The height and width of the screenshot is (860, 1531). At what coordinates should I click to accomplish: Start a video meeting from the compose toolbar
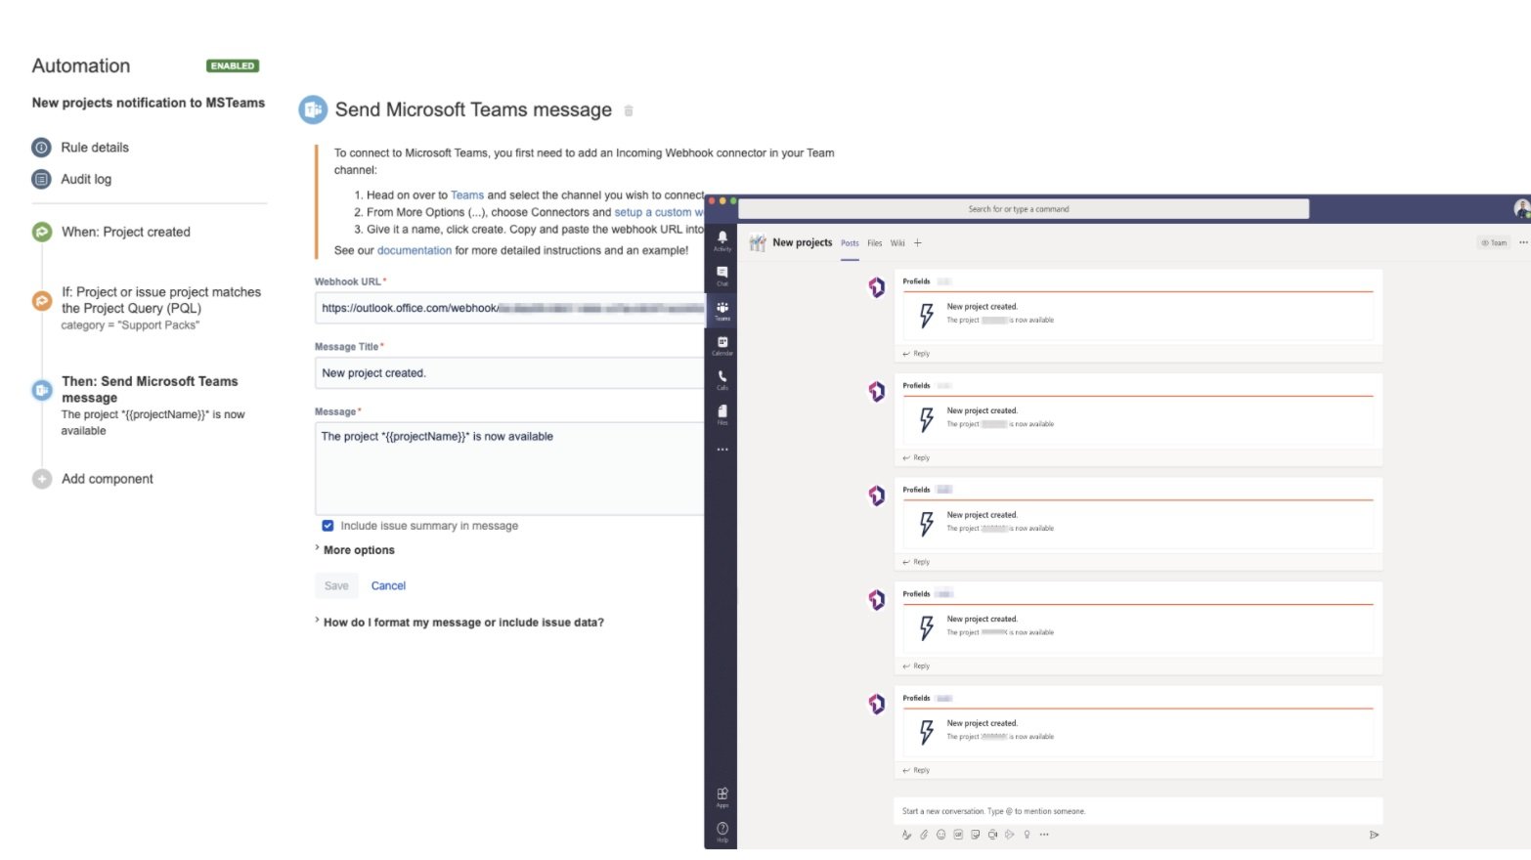(991, 835)
